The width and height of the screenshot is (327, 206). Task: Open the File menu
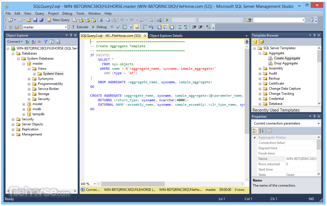[8, 13]
